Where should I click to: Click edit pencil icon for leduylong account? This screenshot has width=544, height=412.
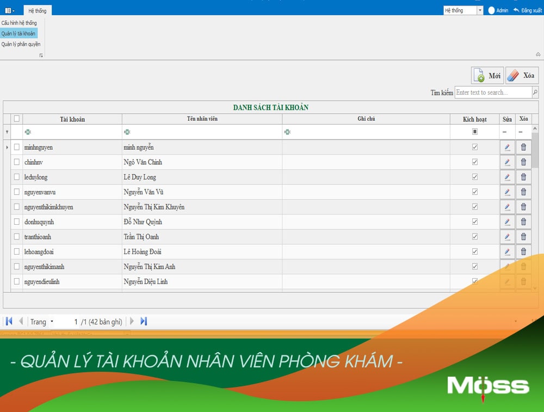click(x=507, y=177)
